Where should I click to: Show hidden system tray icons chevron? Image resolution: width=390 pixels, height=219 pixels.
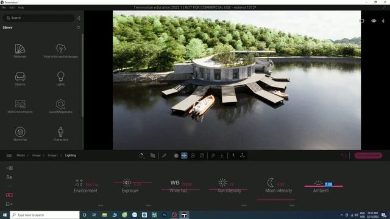(342, 215)
